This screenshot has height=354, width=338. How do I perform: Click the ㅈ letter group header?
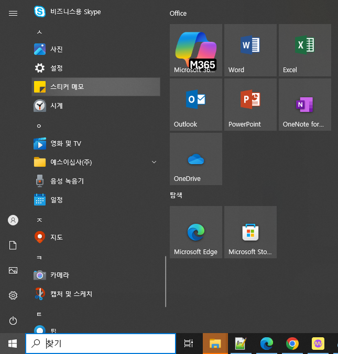tap(39, 220)
